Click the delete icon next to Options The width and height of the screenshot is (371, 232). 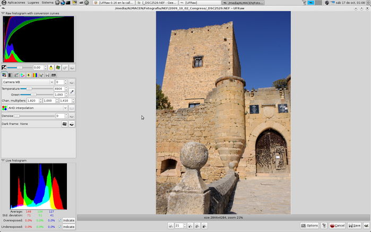pos(324,226)
